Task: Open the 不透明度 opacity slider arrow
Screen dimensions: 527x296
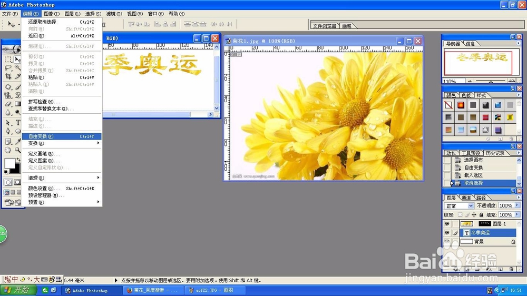Action: pyautogui.click(x=517, y=205)
